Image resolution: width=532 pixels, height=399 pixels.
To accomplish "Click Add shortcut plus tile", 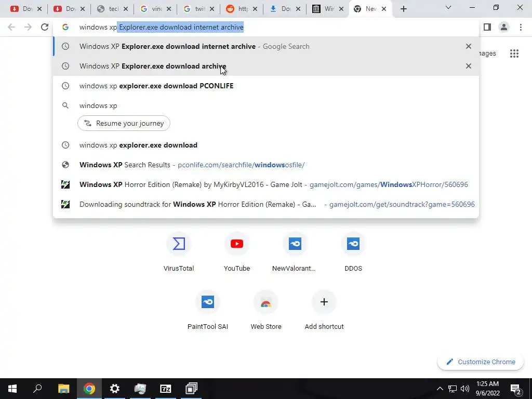I will tap(324, 310).
